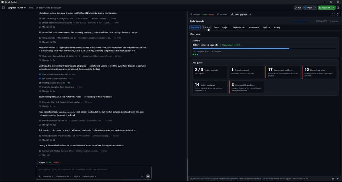342x182 pixels.
Task: Open the High effort dropdown
Action: [x=77, y=176]
